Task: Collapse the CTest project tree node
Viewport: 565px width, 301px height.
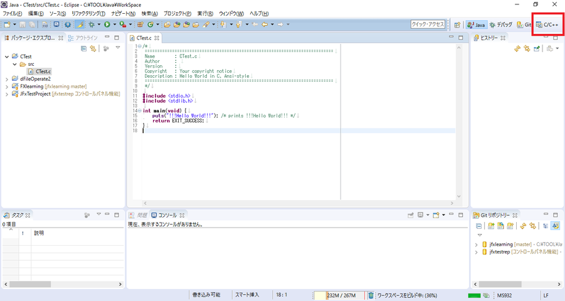Action: 7,56
